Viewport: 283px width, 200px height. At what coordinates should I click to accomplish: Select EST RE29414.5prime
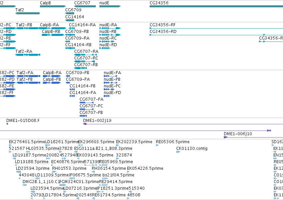tap(116, 182)
